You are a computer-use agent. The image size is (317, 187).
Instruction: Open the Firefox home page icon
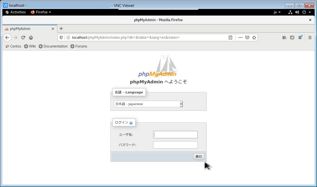[31, 37]
